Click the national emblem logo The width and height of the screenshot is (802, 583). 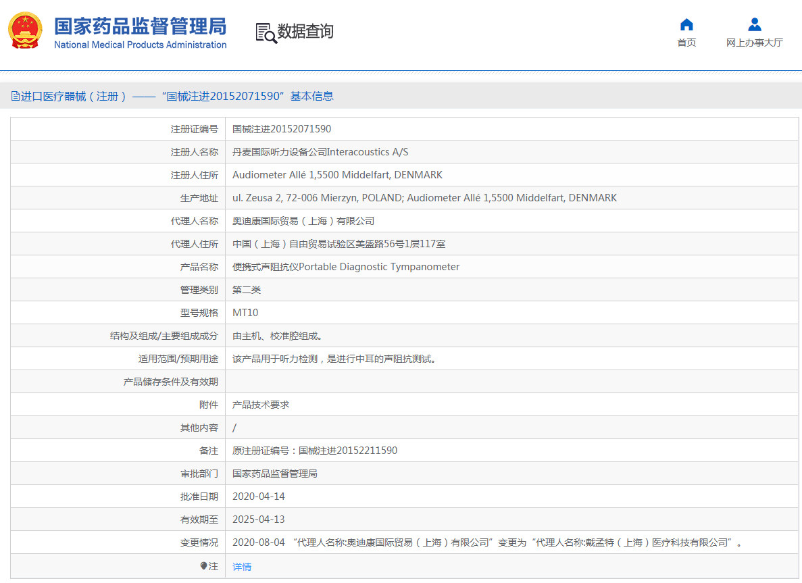(x=24, y=30)
